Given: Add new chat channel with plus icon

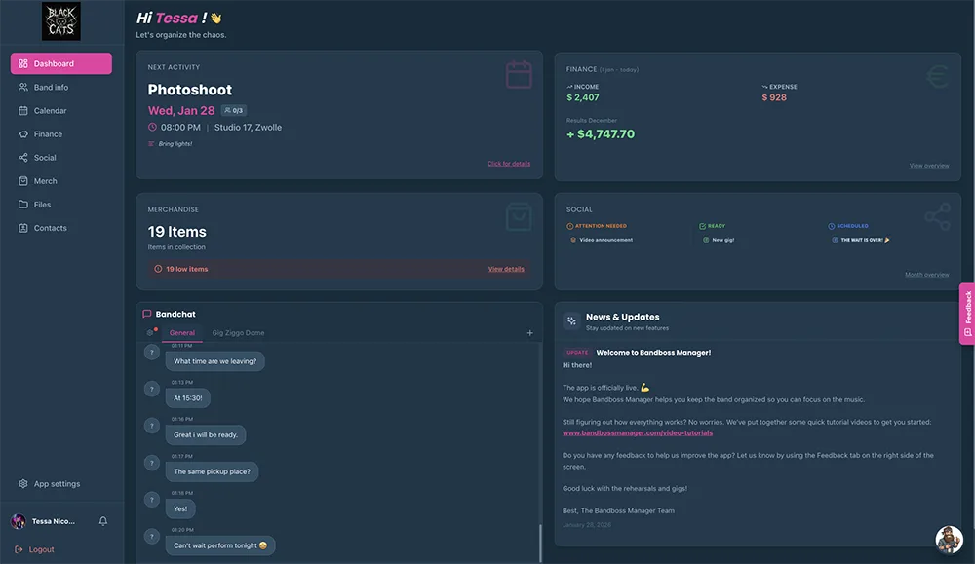Looking at the screenshot, I should point(529,333).
